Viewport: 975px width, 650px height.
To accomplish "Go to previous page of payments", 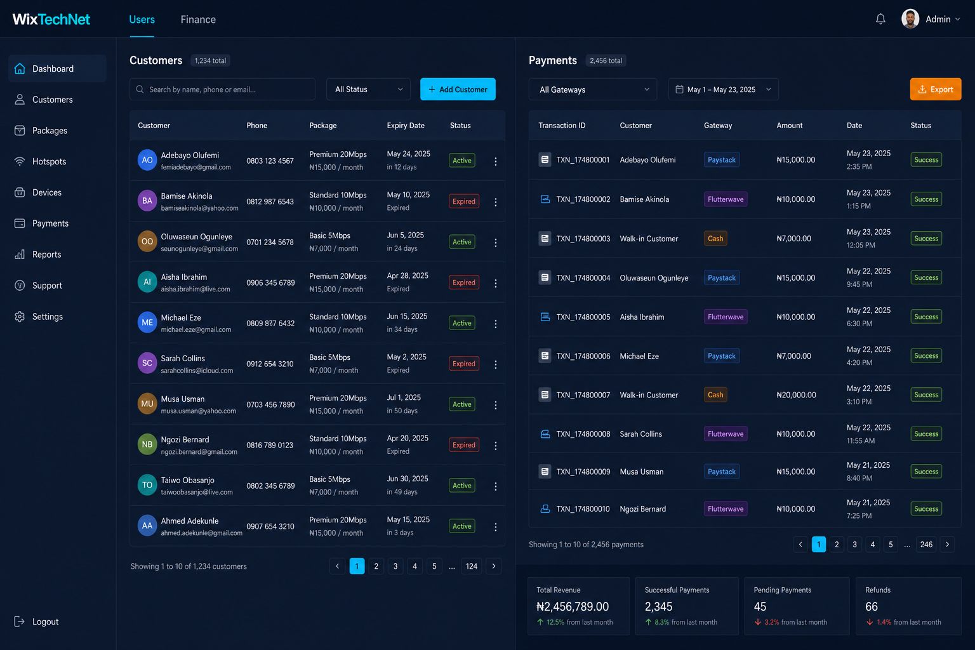I will pos(800,545).
